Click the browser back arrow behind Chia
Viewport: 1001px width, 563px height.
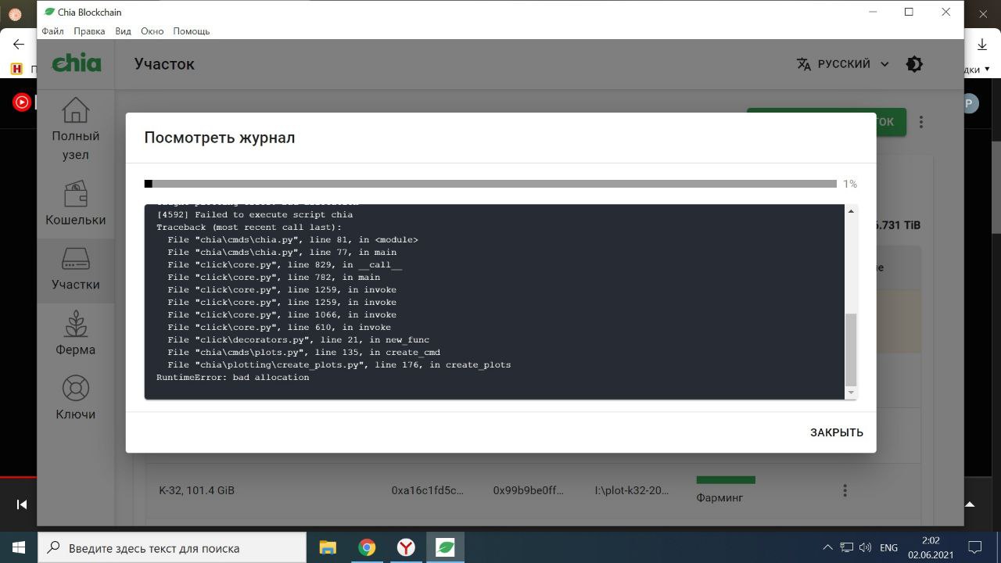click(x=19, y=45)
